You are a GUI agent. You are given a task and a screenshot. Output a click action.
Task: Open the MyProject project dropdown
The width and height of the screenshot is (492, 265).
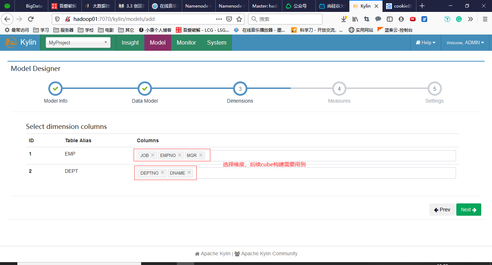click(x=78, y=42)
